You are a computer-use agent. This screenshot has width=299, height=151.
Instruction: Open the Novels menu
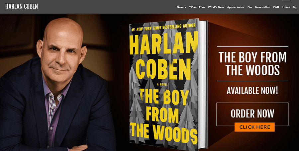(181, 7)
